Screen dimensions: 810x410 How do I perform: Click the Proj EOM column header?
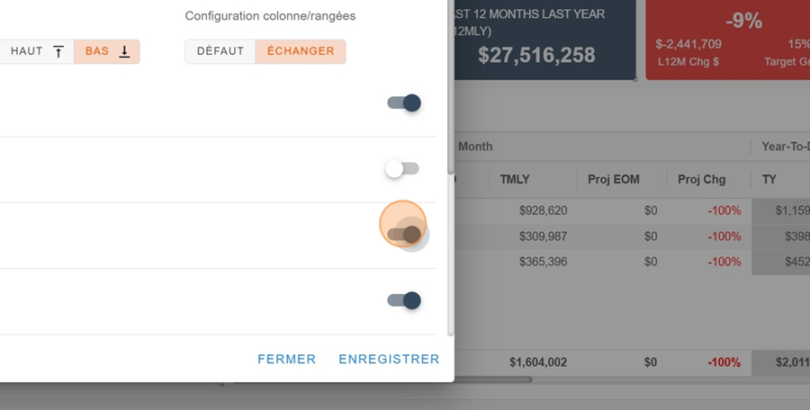(x=614, y=179)
